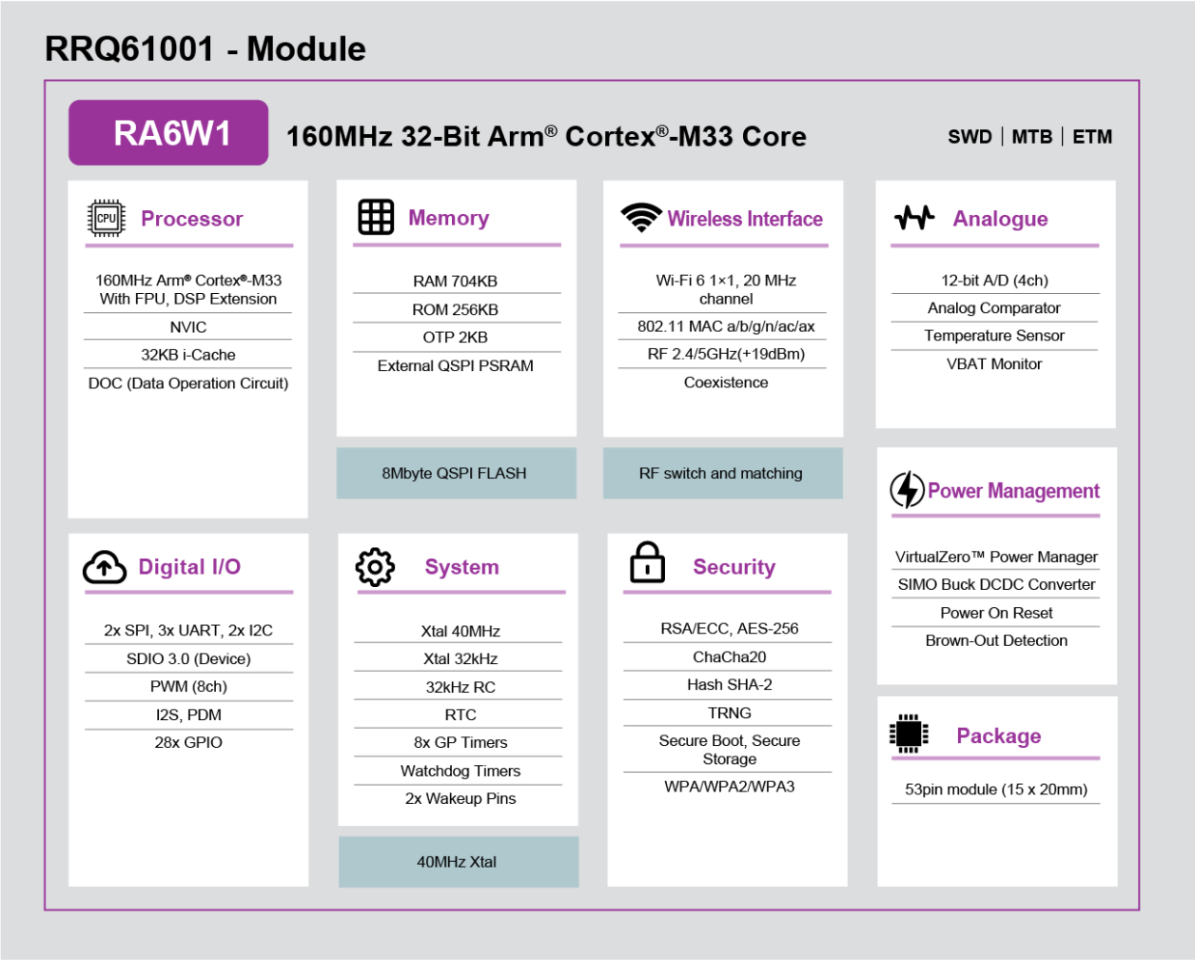Click the padlock icon beside Security
The width and height of the screenshot is (1195, 960).
coord(647,563)
